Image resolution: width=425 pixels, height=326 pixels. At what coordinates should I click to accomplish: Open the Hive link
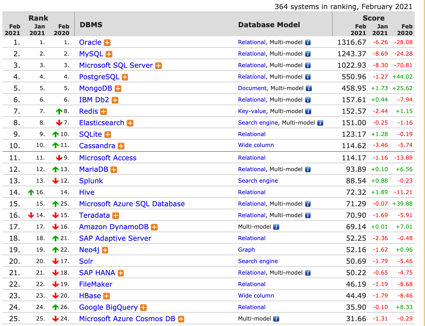point(87,192)
